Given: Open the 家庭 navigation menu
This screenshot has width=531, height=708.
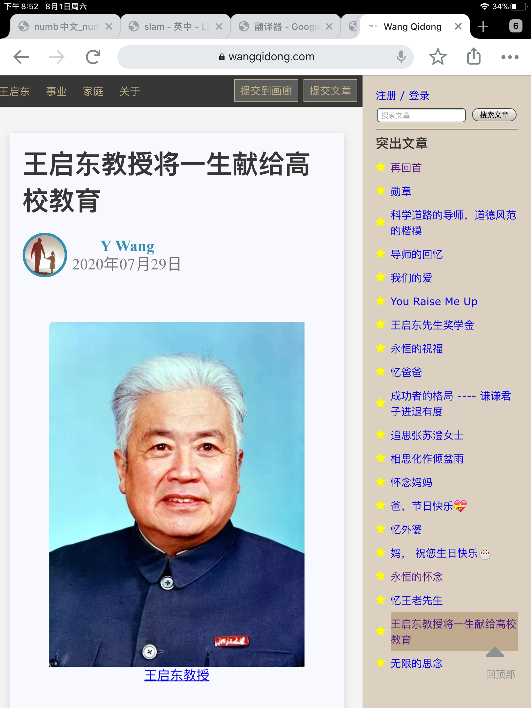Looking at the screenshot, I should tap(93, 91).
